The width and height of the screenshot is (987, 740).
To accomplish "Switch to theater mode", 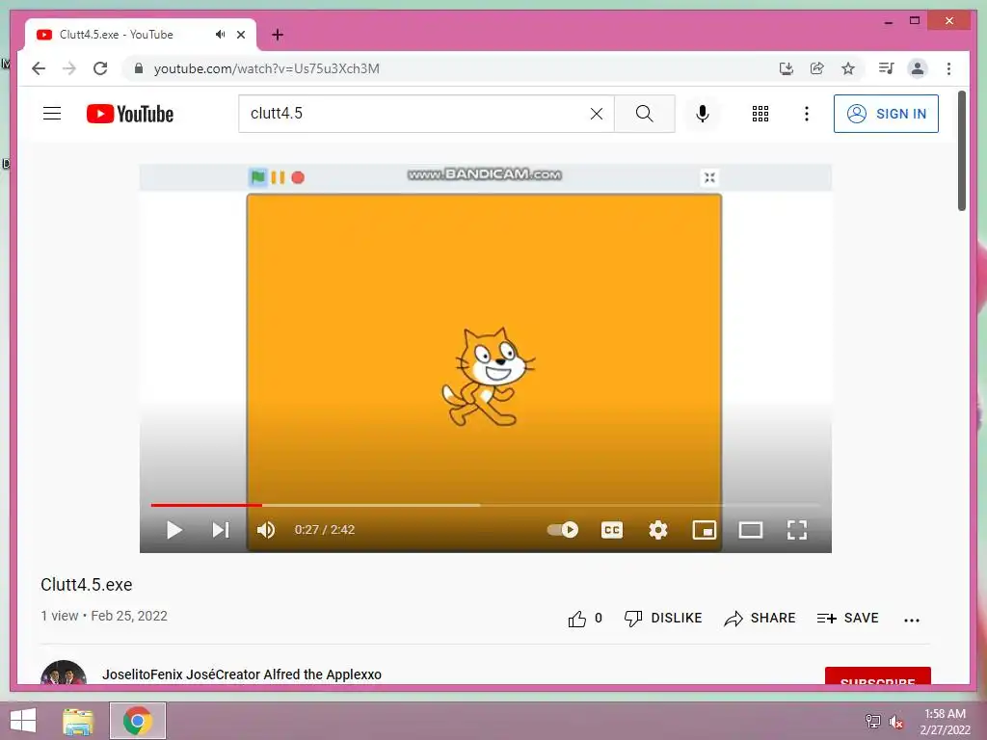I will click(x=750, y=530).
